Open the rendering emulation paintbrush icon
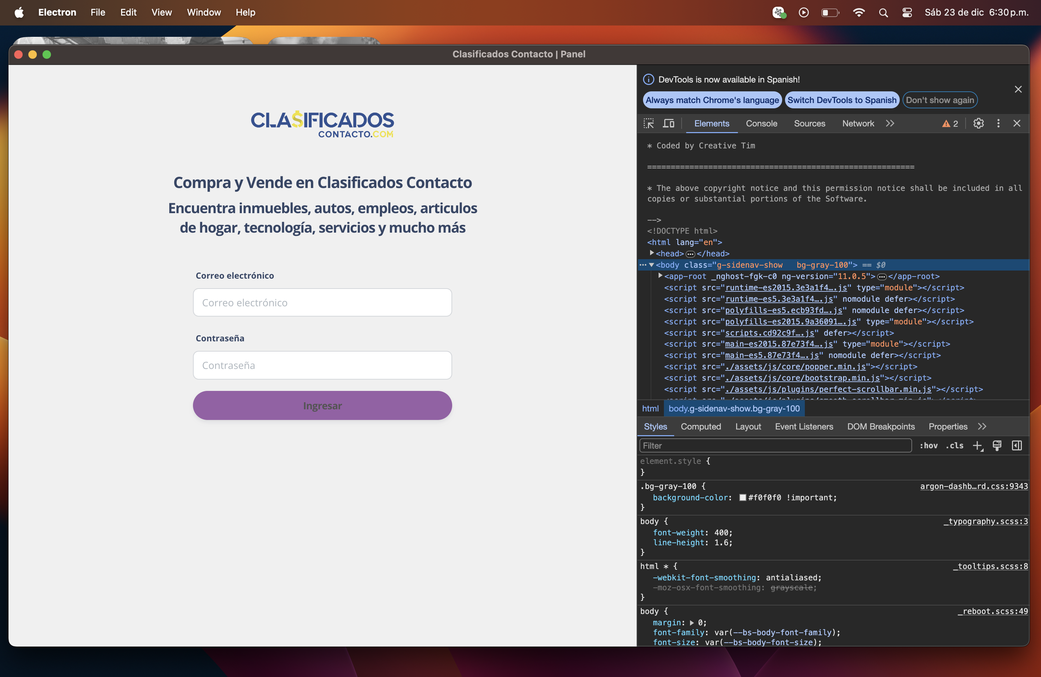The height and width of the screenshot is (677, 1041). tap(997, 446)
